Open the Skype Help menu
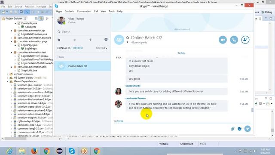Screen dimensions: 275x155 coord(120,11)
